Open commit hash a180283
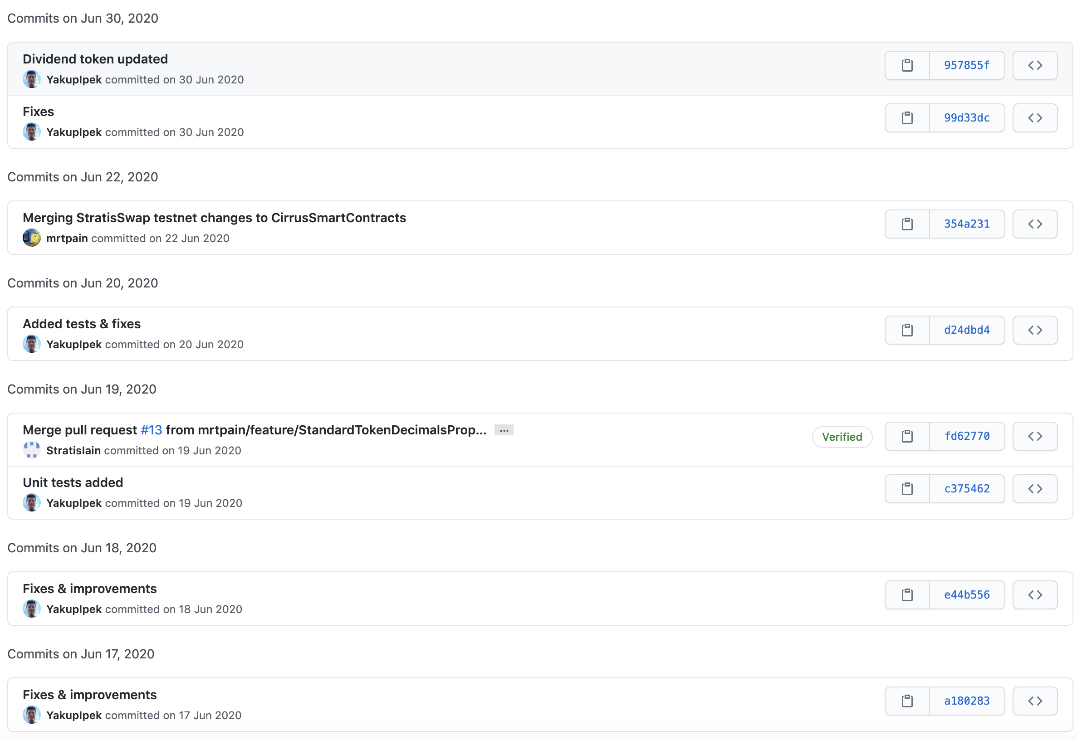 [966, 701]
